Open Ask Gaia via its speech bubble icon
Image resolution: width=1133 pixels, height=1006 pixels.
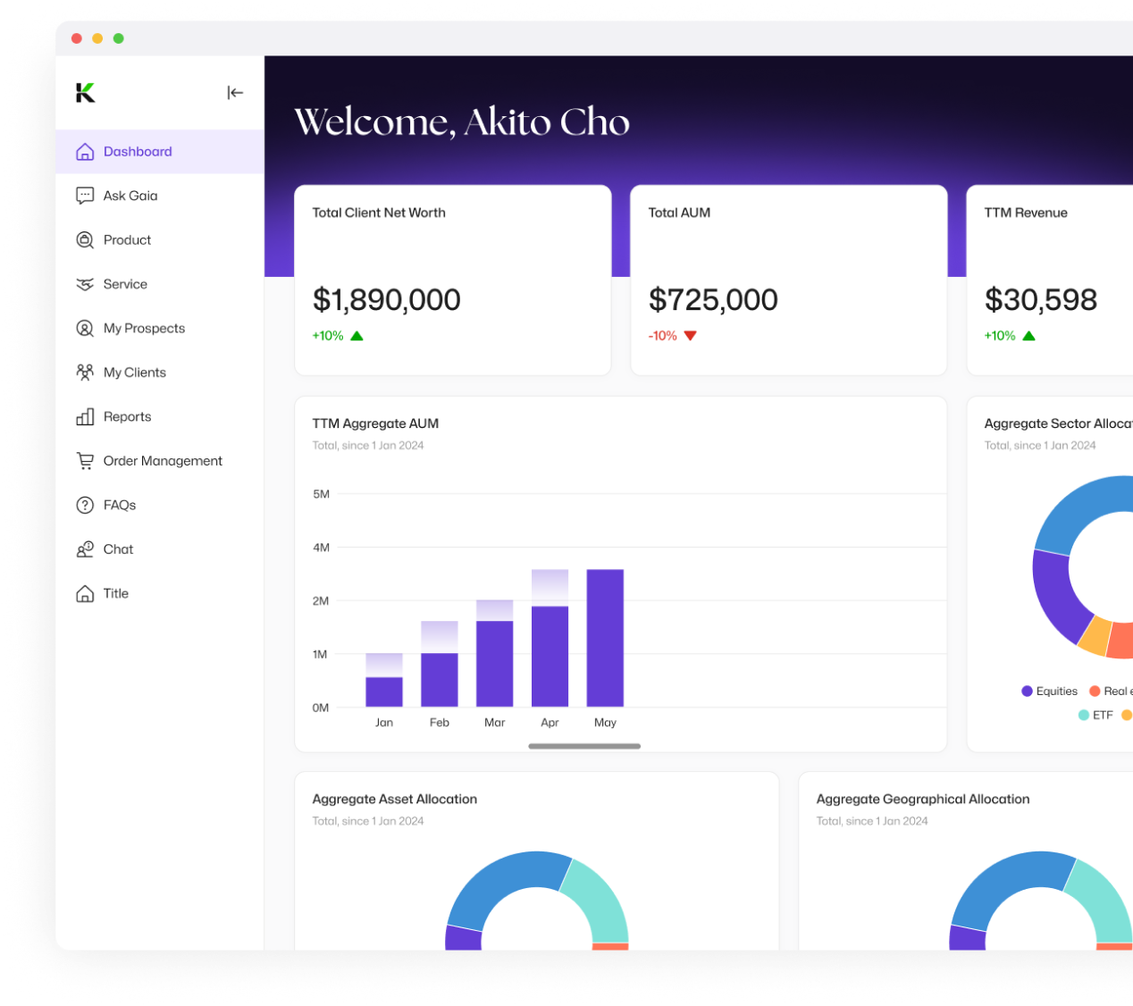point(85,196)
